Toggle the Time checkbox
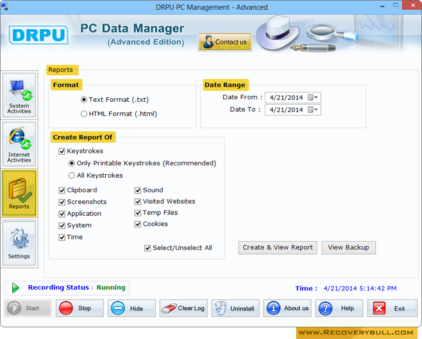This screenshot has height=339, width=422. point(62,237)
